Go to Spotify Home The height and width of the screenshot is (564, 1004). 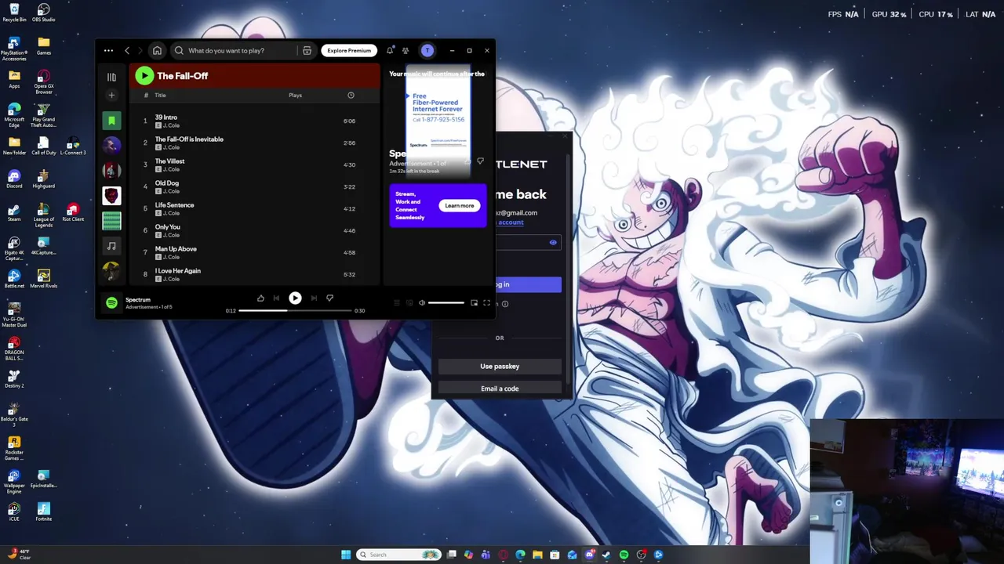click(x=157, y=50)
